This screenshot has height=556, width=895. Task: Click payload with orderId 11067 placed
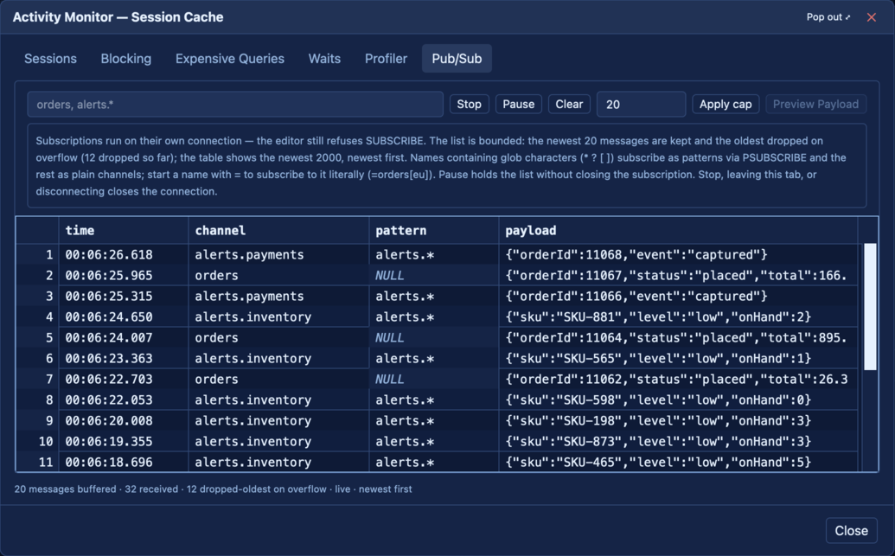tap(678, 276)
